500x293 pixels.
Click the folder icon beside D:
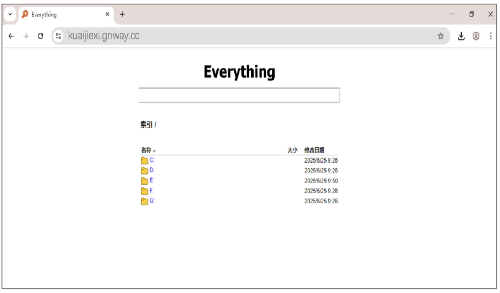click(145, 171)
